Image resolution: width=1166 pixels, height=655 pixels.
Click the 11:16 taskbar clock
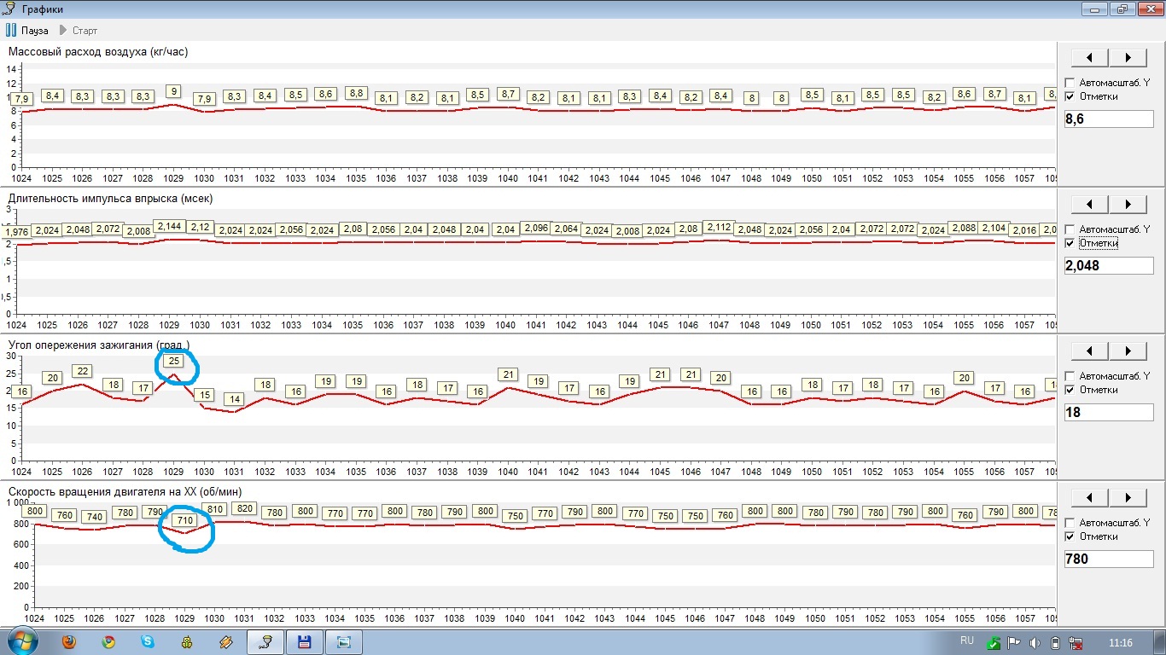[1121, 642]
